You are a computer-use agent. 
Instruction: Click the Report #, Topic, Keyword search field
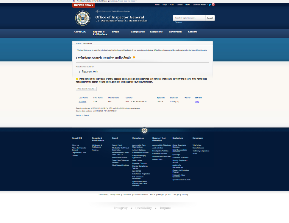[189, 18]
